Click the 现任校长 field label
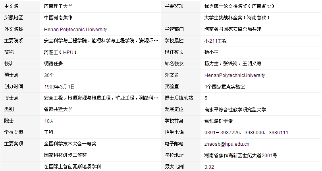 click(x=174, y=52)
